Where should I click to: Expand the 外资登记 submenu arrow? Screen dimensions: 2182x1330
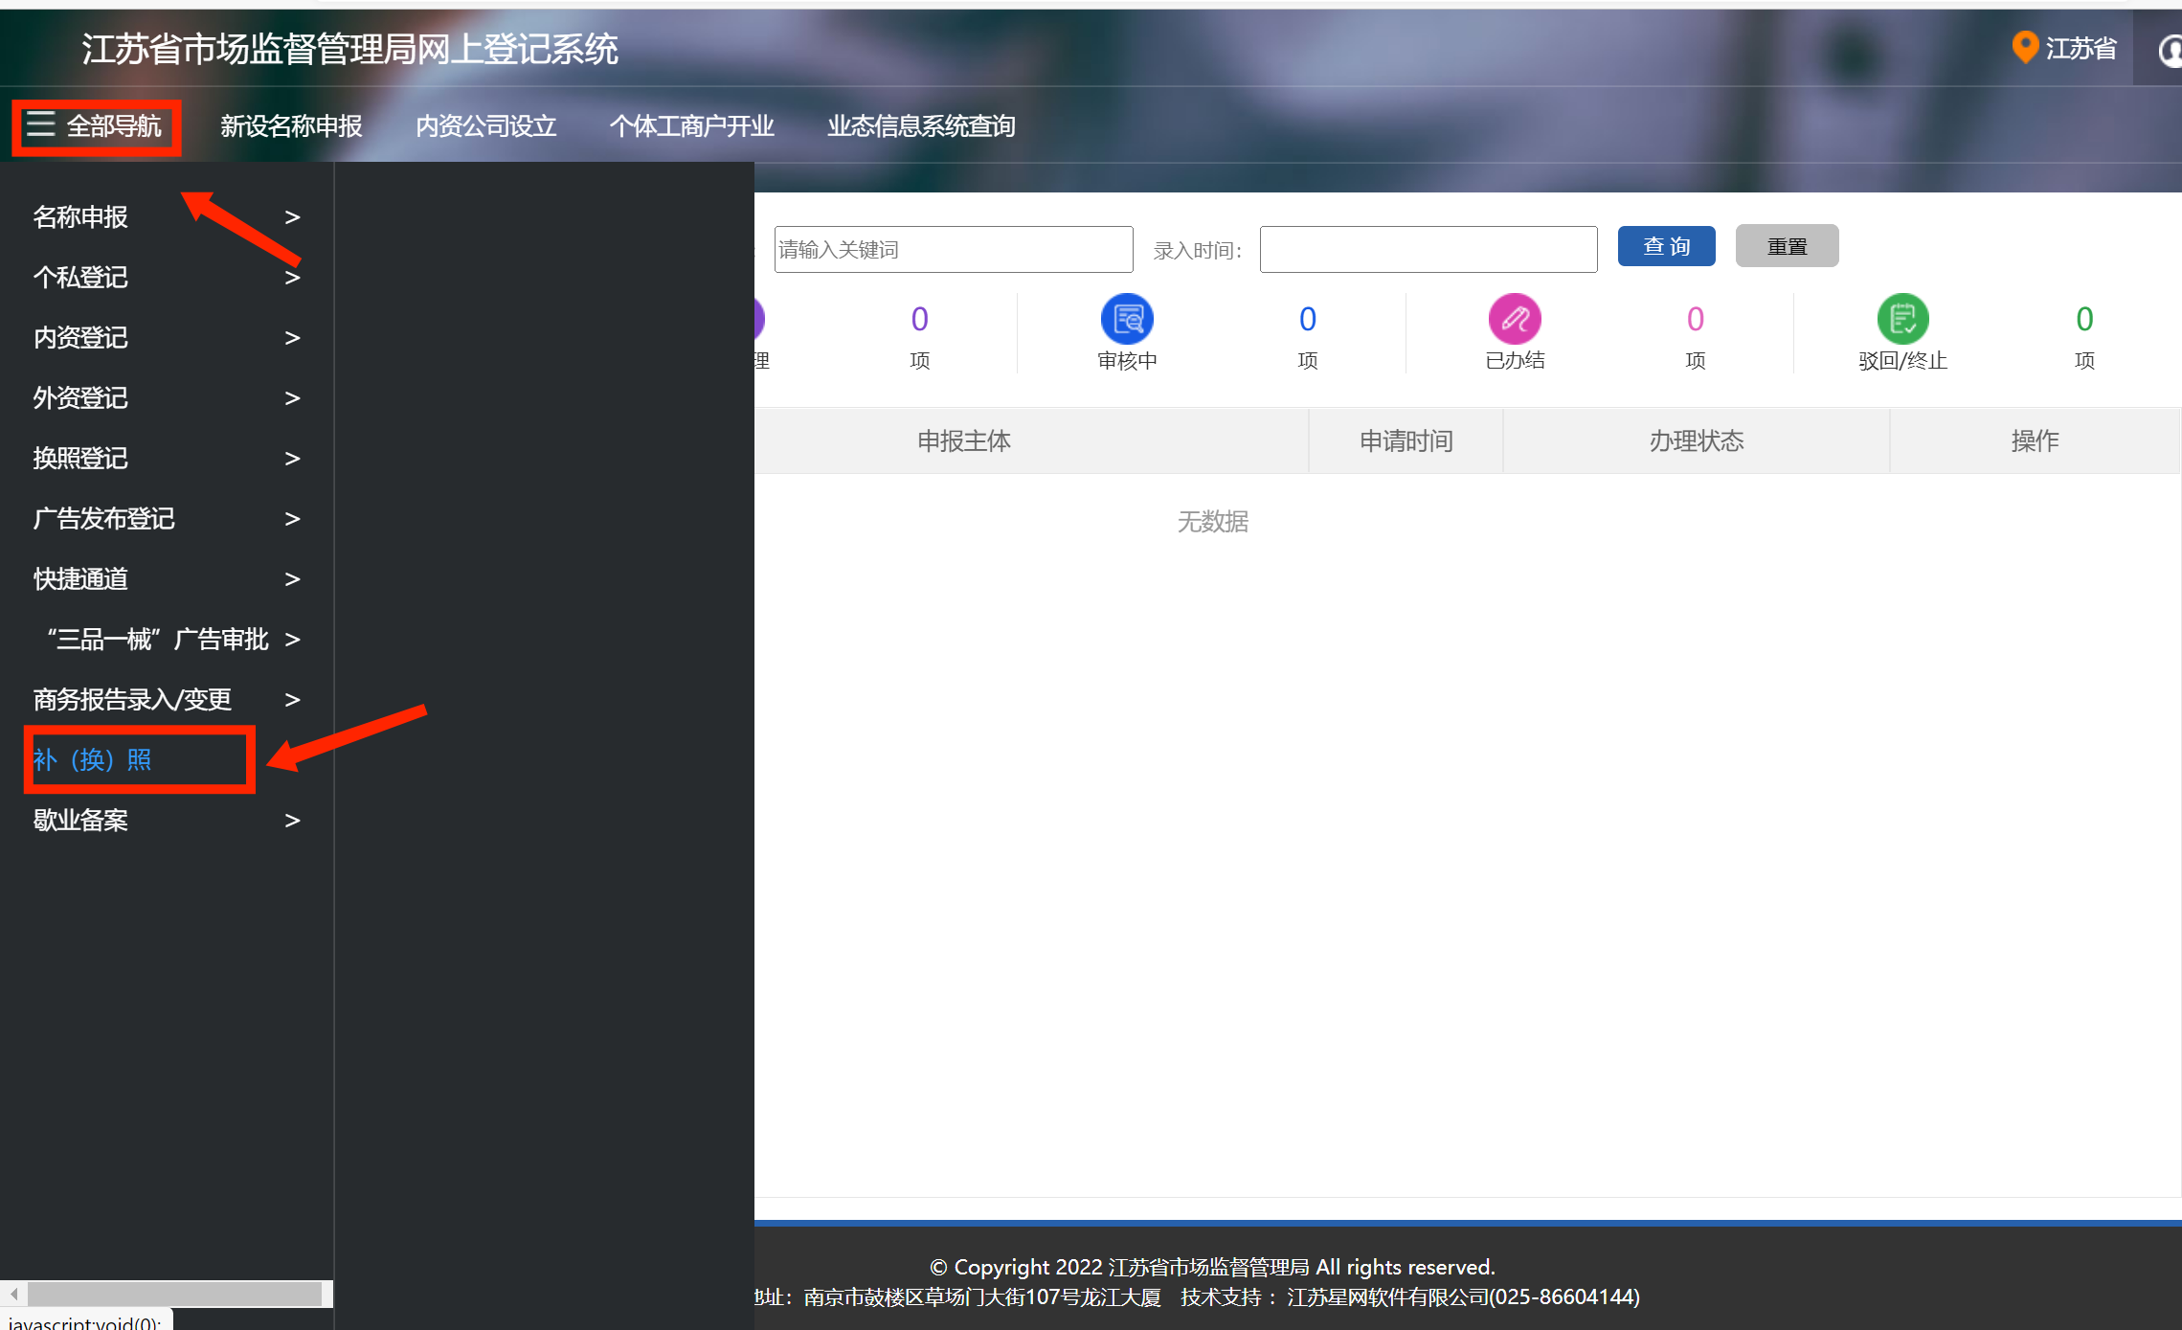(293, 398)
